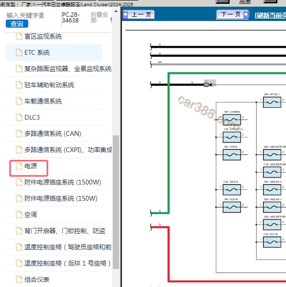Image resolution: width=286 pixels, height=287 pixels.
Task: Click document icon beside ETC 系统
Action: tap(19, 52)
